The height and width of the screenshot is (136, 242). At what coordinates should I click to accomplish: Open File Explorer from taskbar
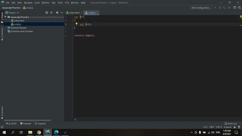click(30, 132)
